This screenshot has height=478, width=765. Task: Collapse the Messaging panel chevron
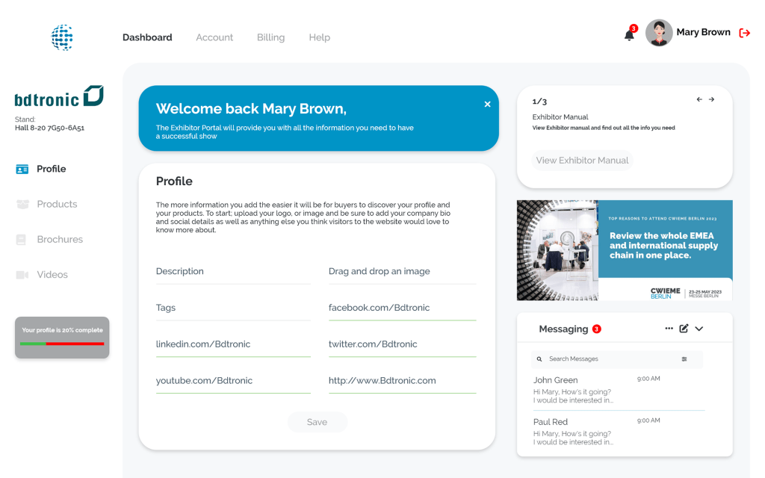tap(699, 329)
